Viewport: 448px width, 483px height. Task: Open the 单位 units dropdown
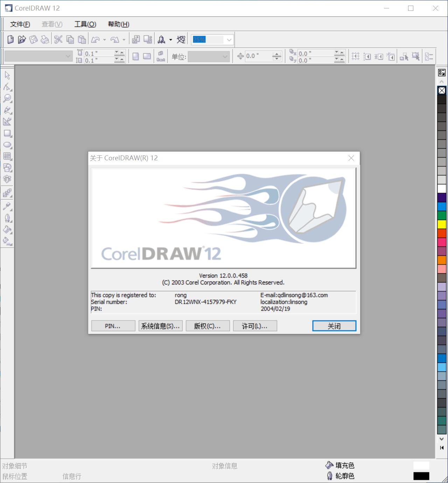[224, 56]
